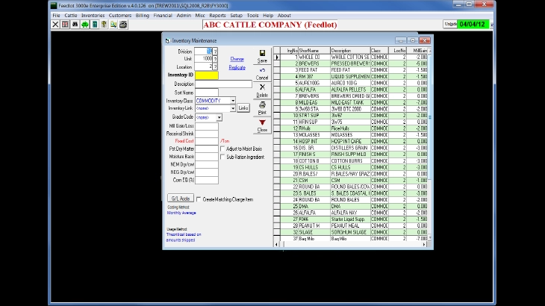Click the grid's vertical scrollbar
Screen dimensions: 545x306
click(x=430, y=144)
